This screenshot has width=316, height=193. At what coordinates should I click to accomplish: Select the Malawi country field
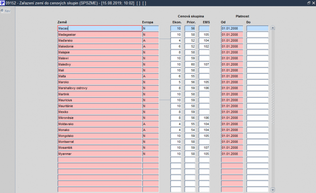click(x=100, y=58)
